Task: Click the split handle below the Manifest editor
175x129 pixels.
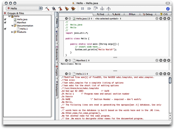Action: 115,71
